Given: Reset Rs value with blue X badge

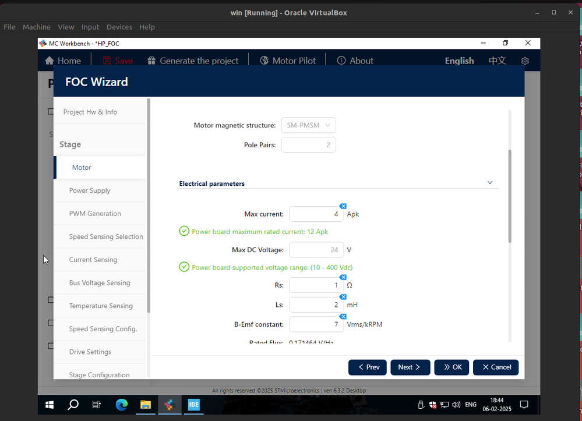Looking at the screenshot, I should pos(343,277).
